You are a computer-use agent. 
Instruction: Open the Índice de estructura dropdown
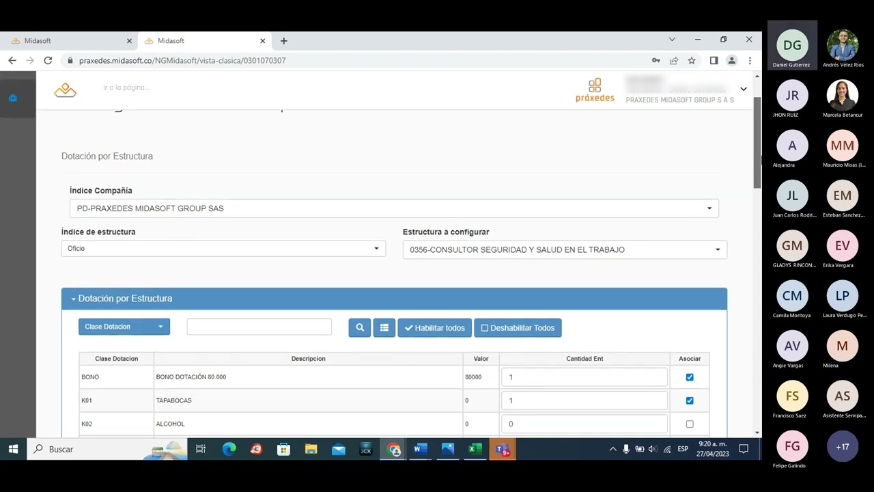coord(223,249)
